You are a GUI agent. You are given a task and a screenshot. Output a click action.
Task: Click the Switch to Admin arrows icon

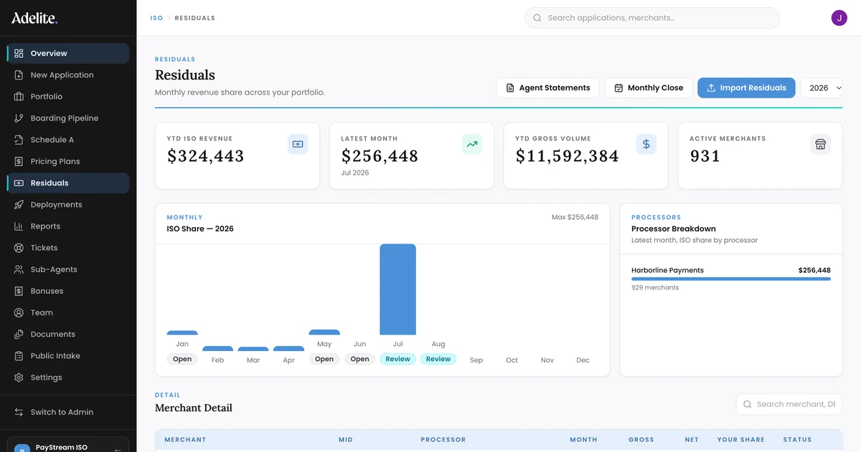(19, 412)
